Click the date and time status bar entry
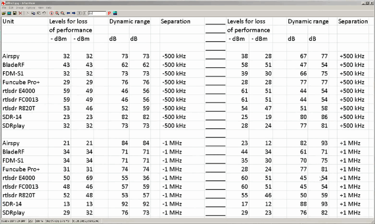Viewport: 375px width, 224px height. click(x=85, y=221)
